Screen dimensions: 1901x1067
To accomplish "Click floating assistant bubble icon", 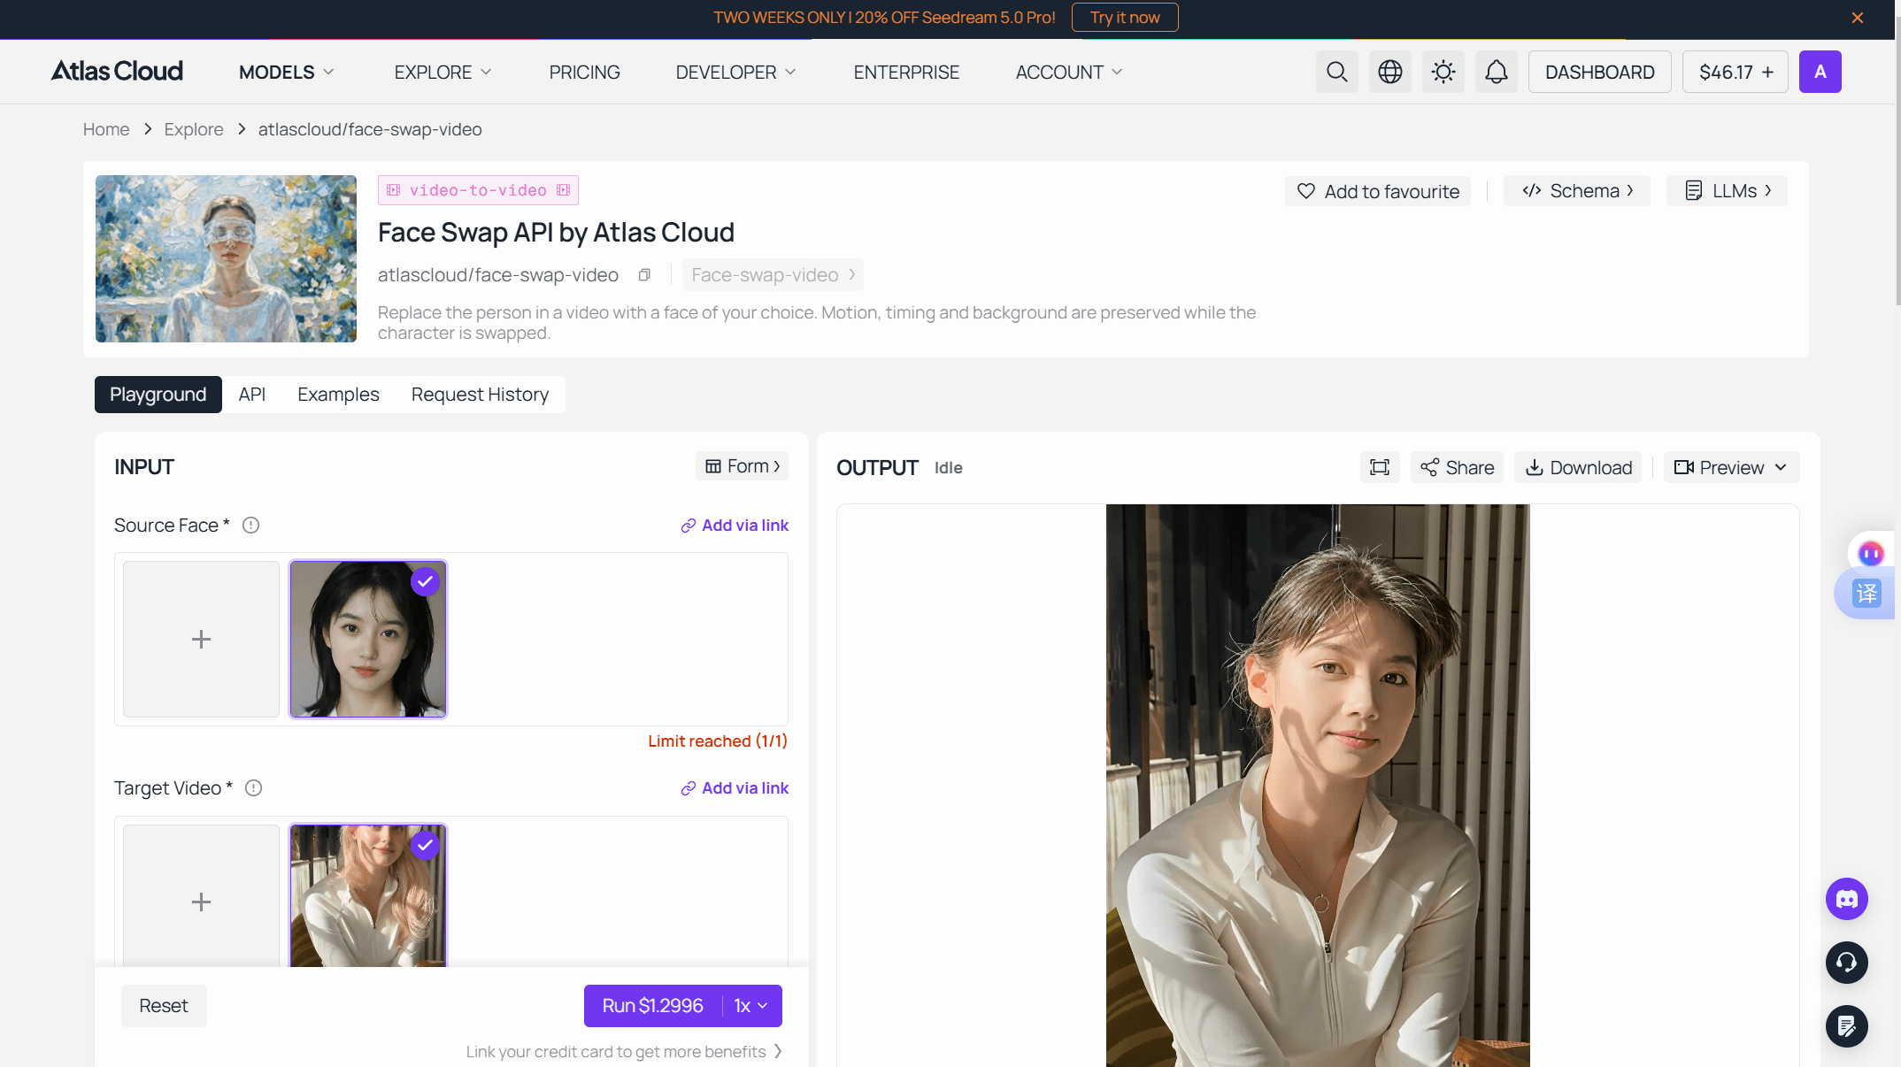I will tap(1870, 554).
